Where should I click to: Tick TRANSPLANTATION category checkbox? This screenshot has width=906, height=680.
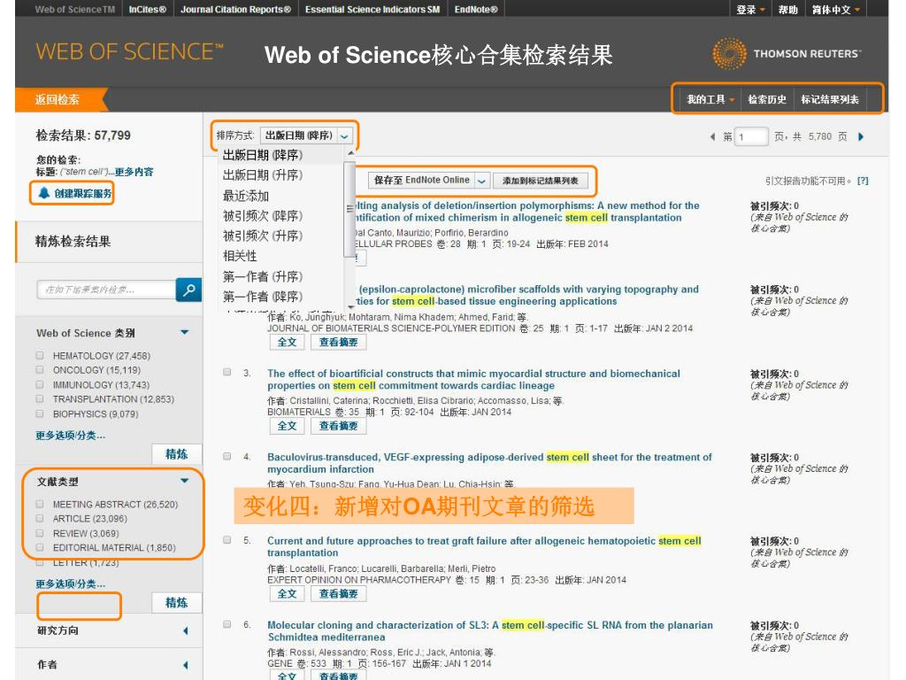pos(40,399)
